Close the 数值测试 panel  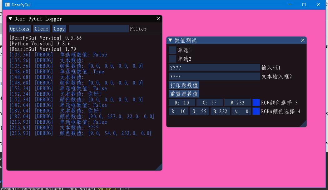(302, 40)
